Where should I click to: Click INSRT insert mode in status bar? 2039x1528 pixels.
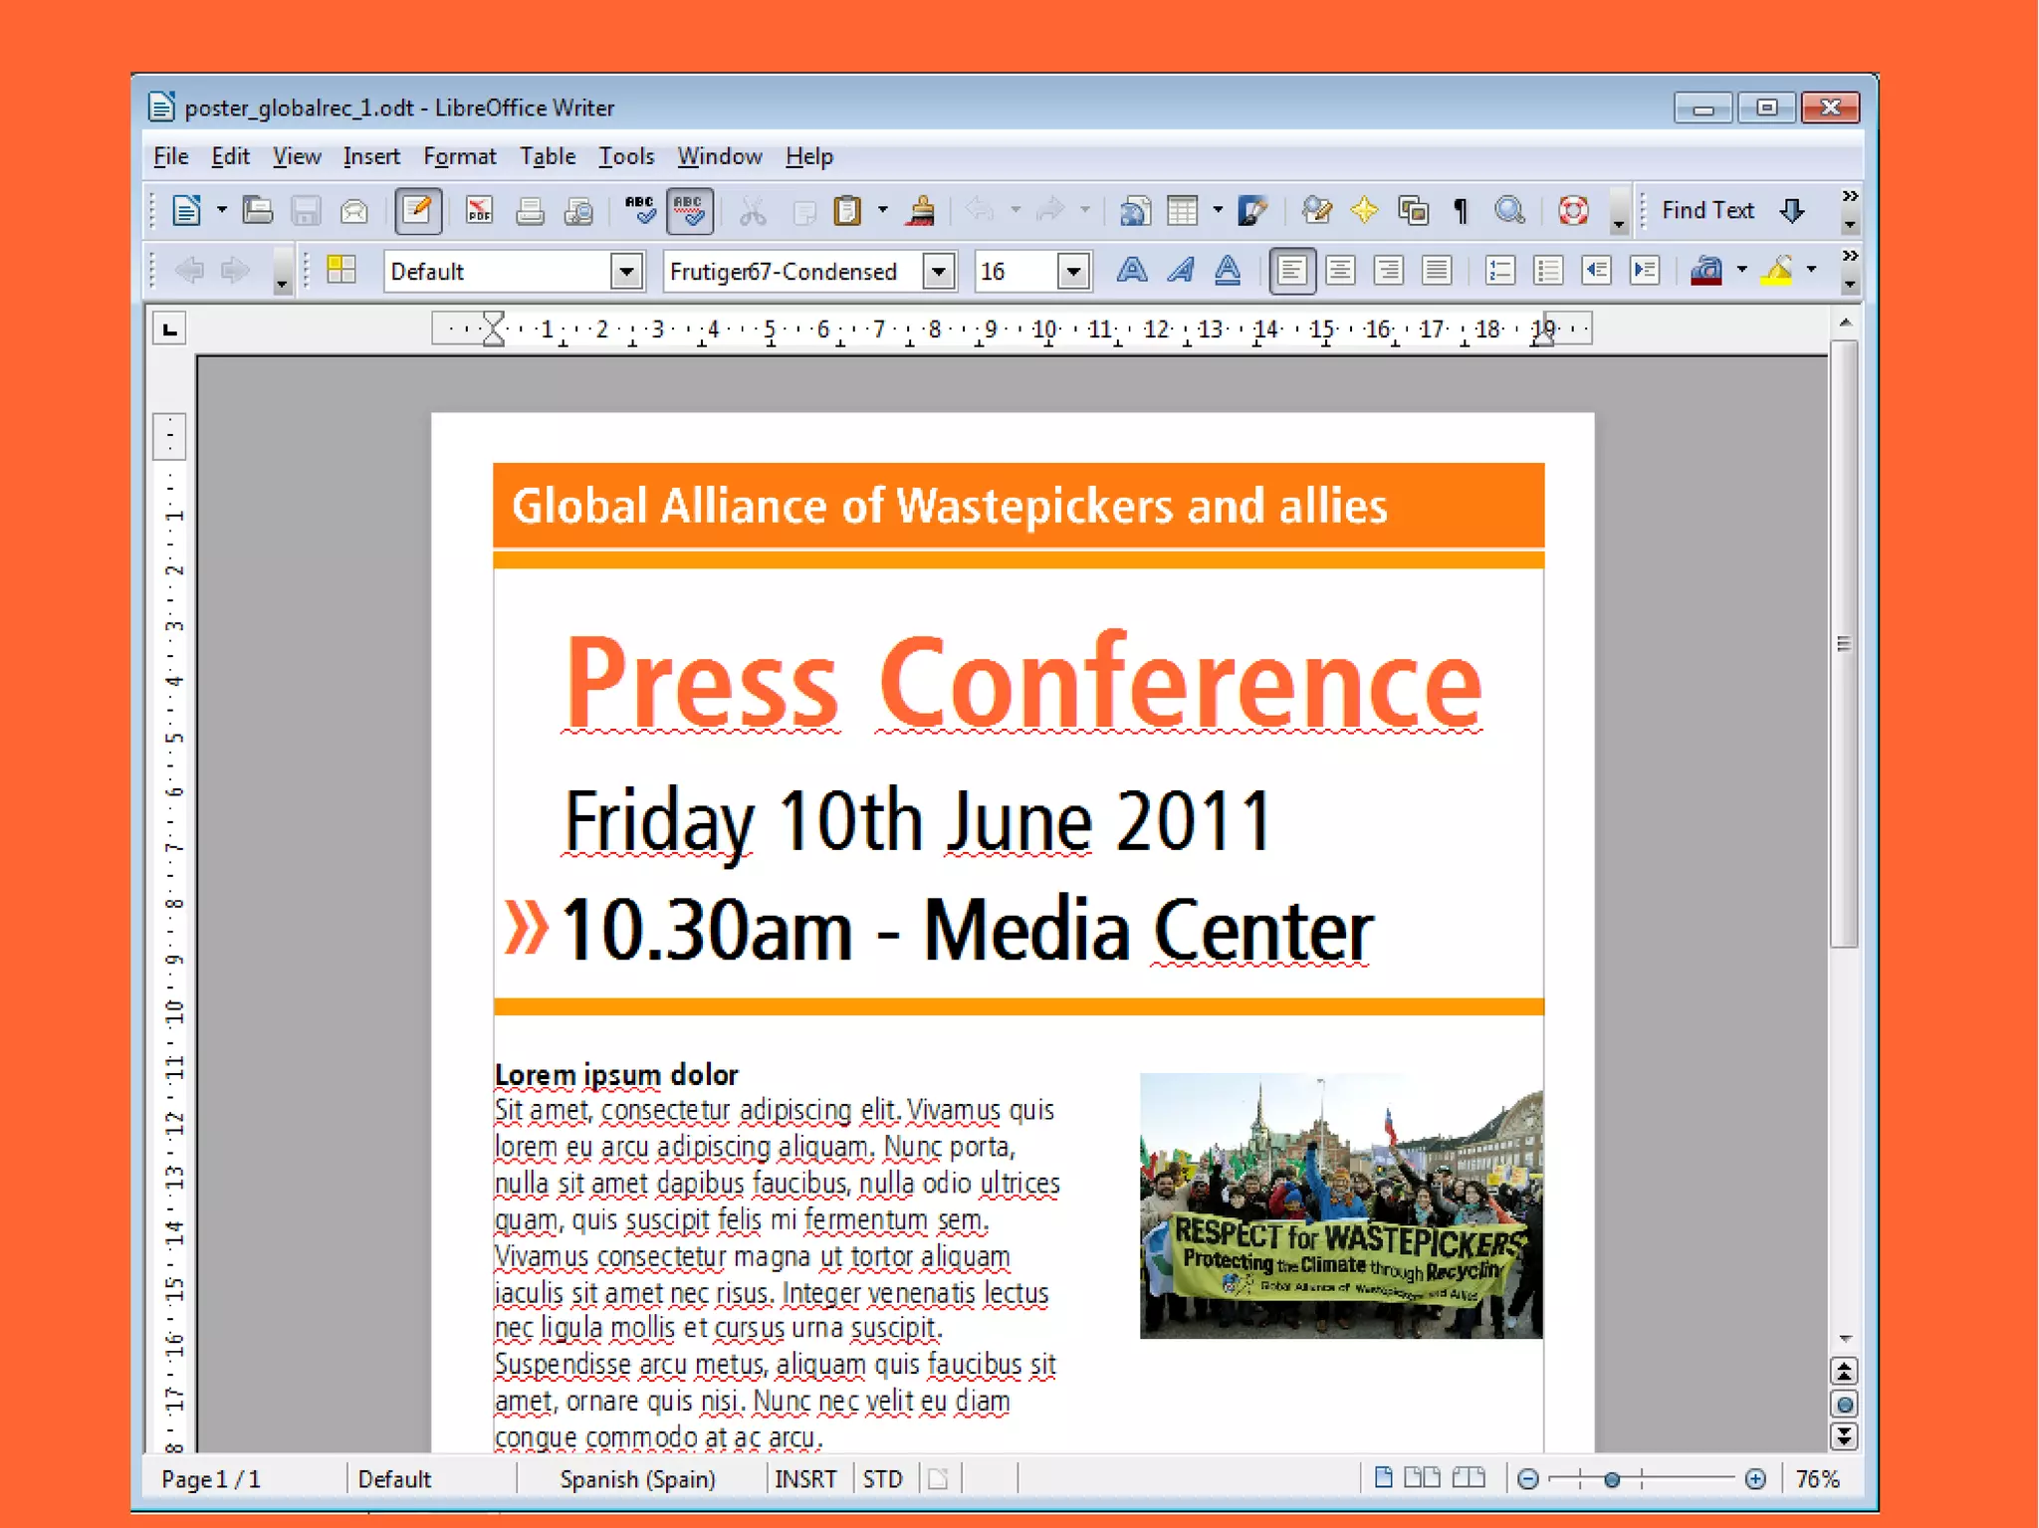[x=805, y=1479]
